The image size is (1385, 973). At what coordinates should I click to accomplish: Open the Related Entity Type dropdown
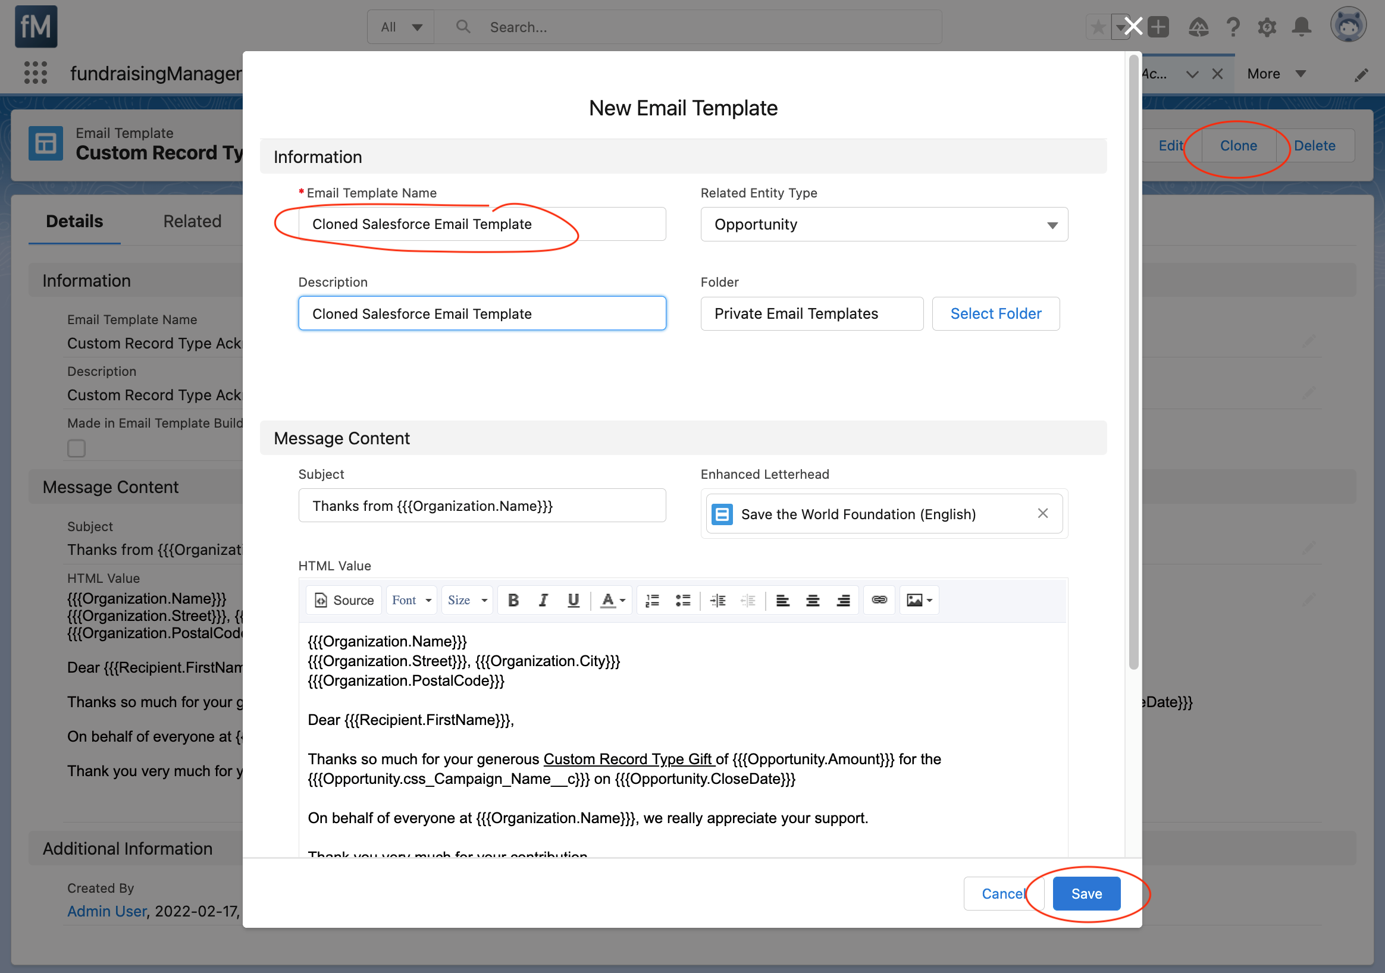click(x=883, y=224)
